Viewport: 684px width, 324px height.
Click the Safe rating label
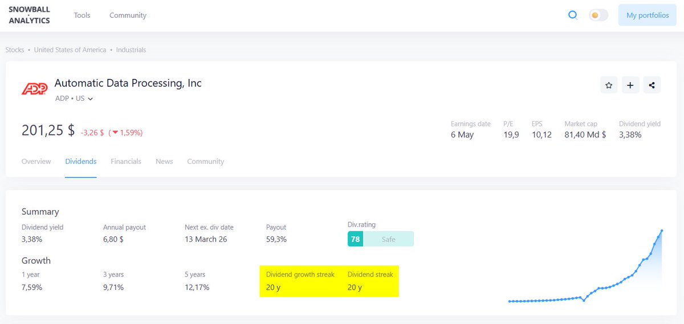click(x=388, y=239)
